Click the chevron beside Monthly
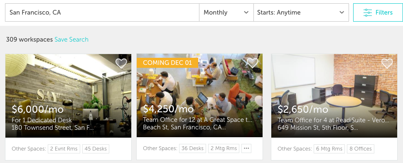The width and height of the screenshot is (403, 163). (246, 12)
